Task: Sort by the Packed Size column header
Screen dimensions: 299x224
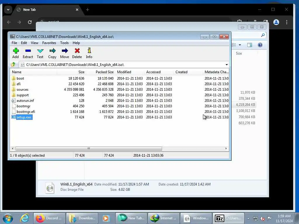Action: tap(101, 72)
